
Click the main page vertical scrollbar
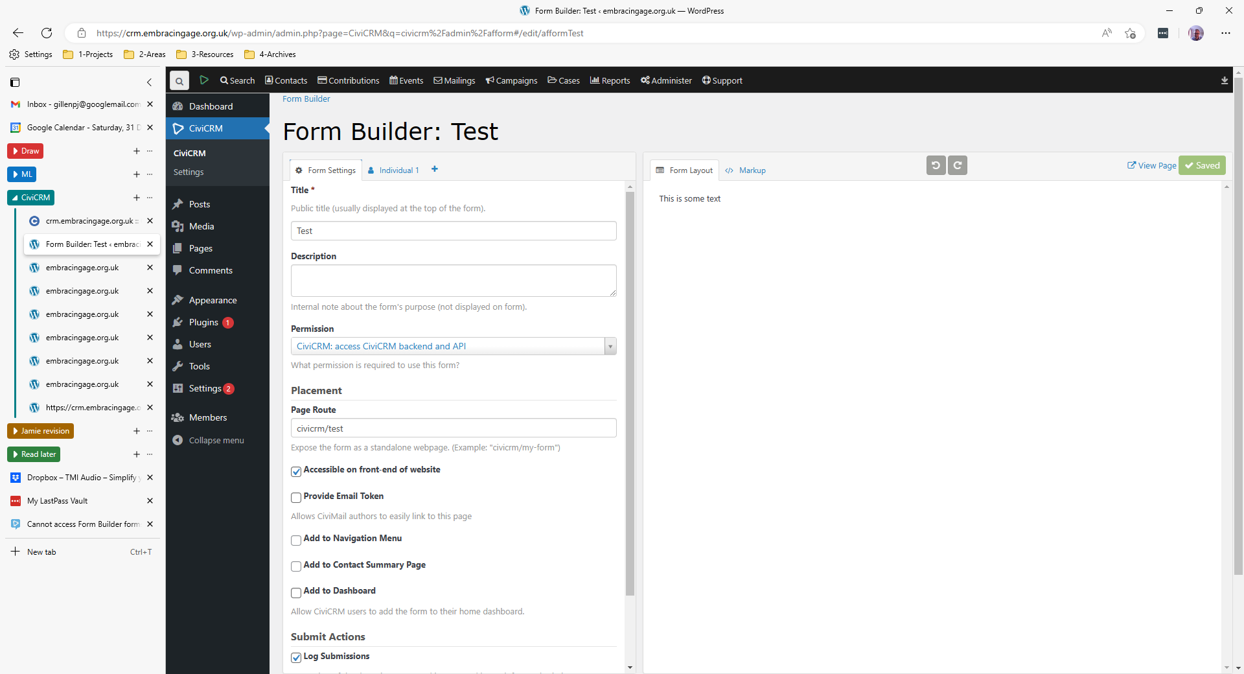1238,327
